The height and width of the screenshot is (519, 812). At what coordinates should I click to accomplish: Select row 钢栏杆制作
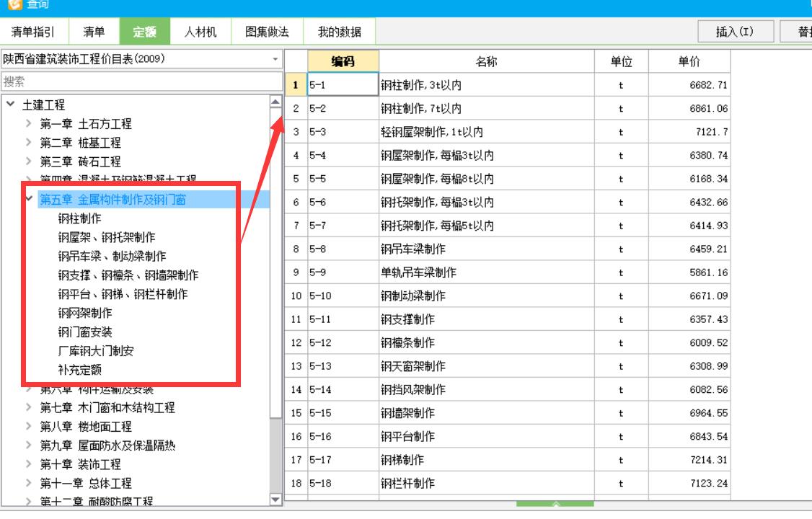[x=508, y=483]
